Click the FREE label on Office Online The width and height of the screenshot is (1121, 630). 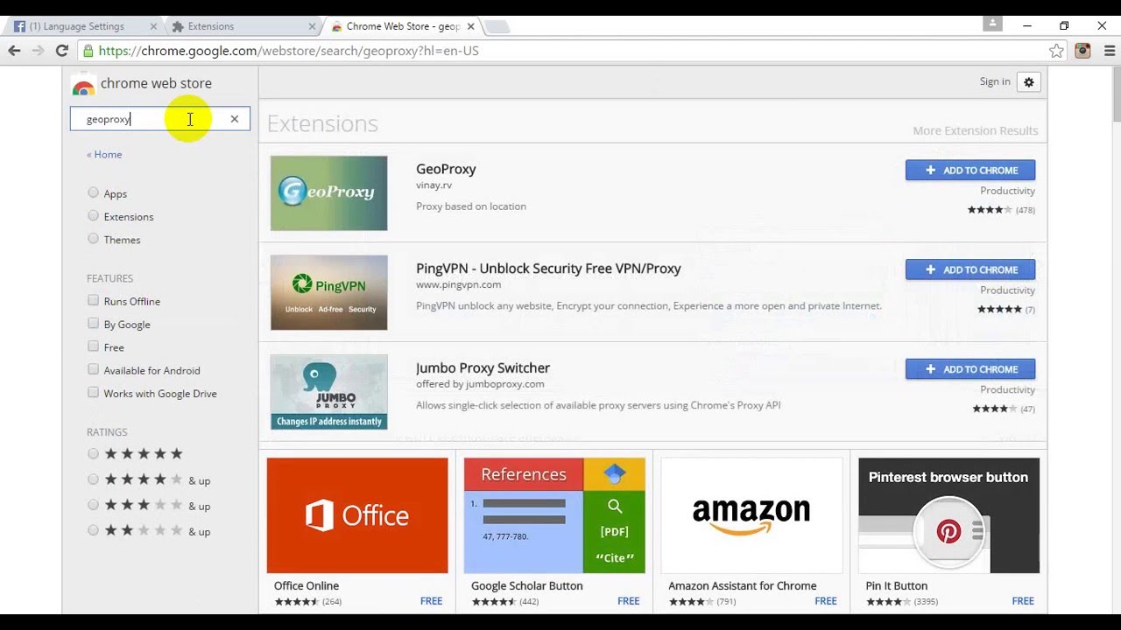click(431, 601)
